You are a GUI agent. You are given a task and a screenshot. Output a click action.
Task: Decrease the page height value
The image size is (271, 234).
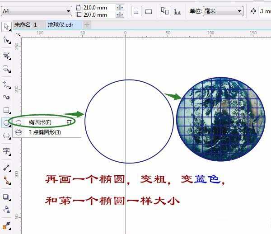[118, 15]
